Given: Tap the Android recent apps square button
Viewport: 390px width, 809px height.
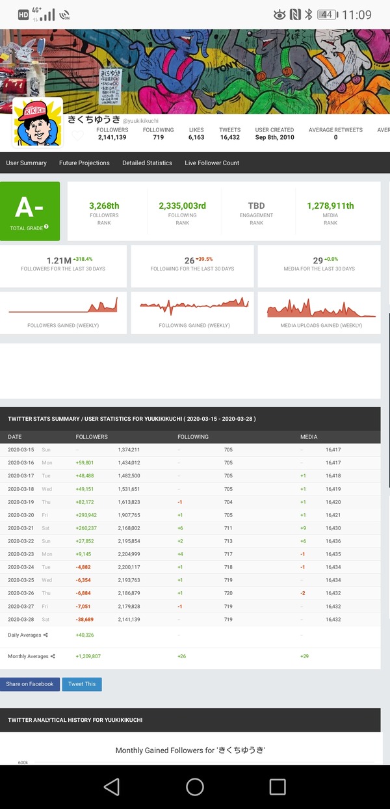Looking at the screenshot, I should 278,787.
